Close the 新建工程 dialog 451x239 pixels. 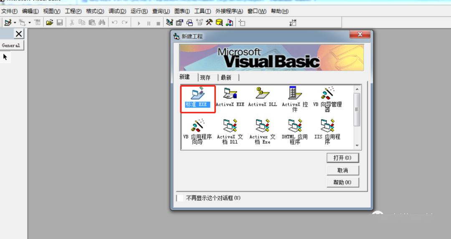tap(360, 34)
